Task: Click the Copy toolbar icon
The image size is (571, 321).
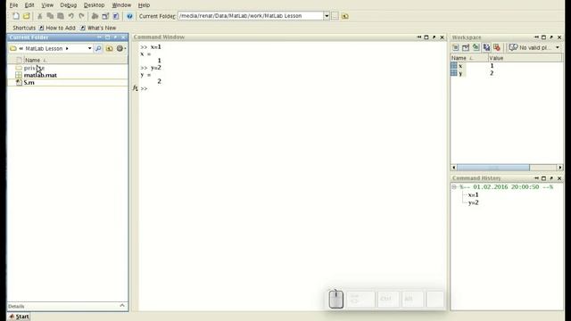Action: [x=50, y=16]
